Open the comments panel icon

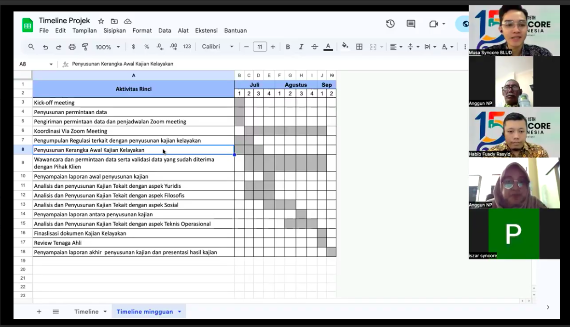coord(411,24)
